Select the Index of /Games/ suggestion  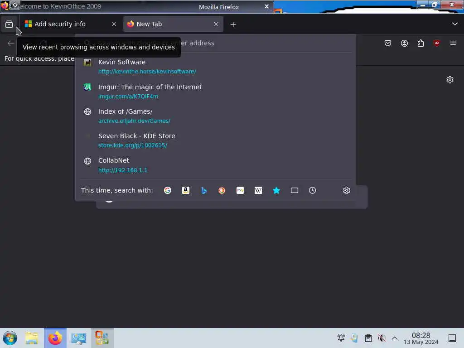(215, 116)
